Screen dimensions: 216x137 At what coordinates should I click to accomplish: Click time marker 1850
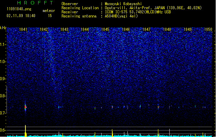click(208, 29)
